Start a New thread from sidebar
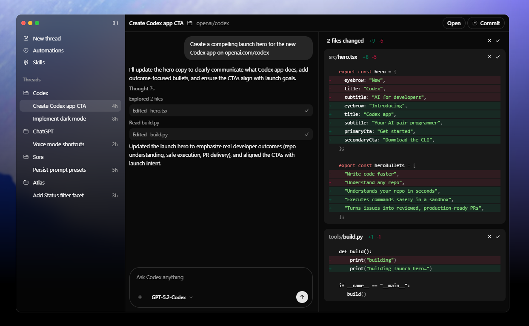Screen dimensions: 529x326 coord(46,38)
